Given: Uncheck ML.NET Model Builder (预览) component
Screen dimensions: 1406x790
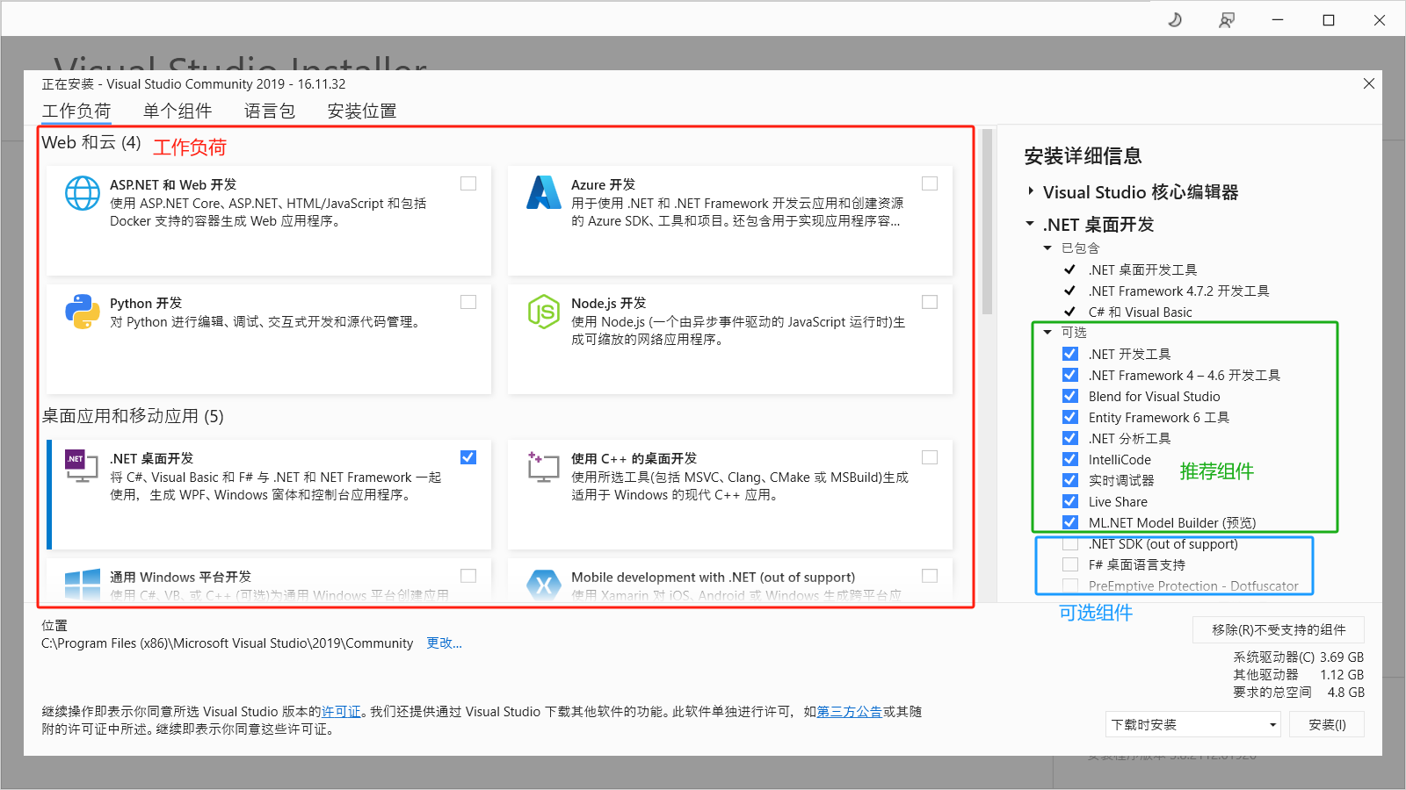Looking at the screenshot, I should pyautogui.click(x=1070, y=522).
